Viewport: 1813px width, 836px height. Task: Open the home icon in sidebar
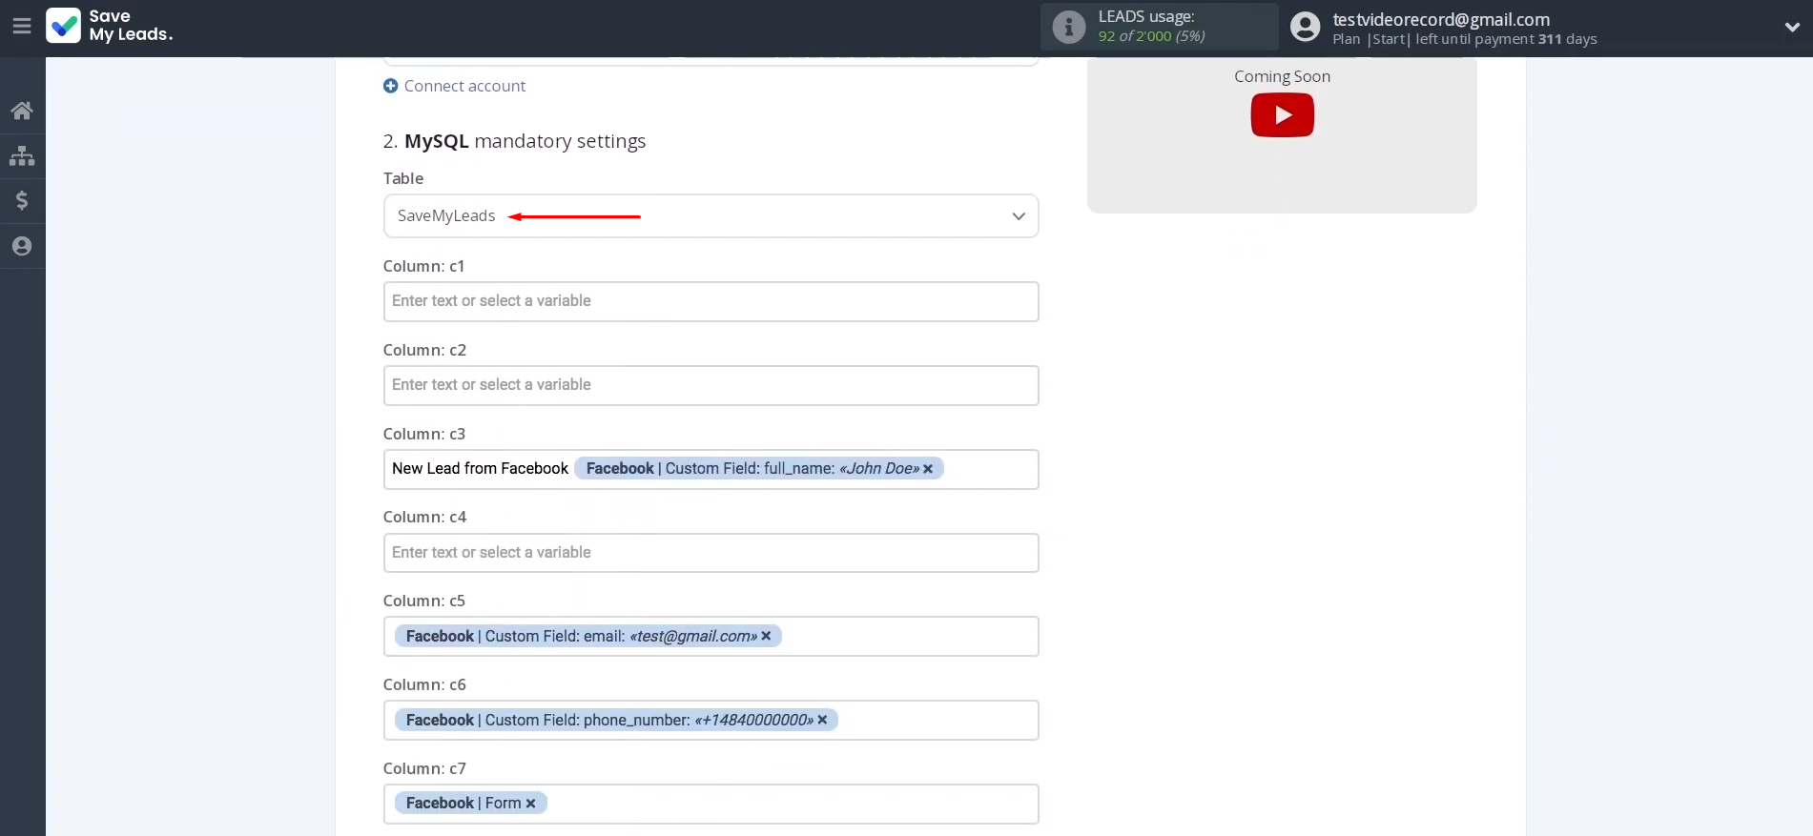coord(22,111)
